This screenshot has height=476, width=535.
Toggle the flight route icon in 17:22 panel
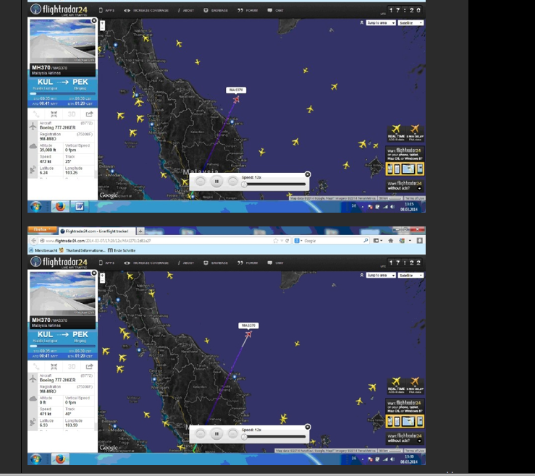coord(36,367)
